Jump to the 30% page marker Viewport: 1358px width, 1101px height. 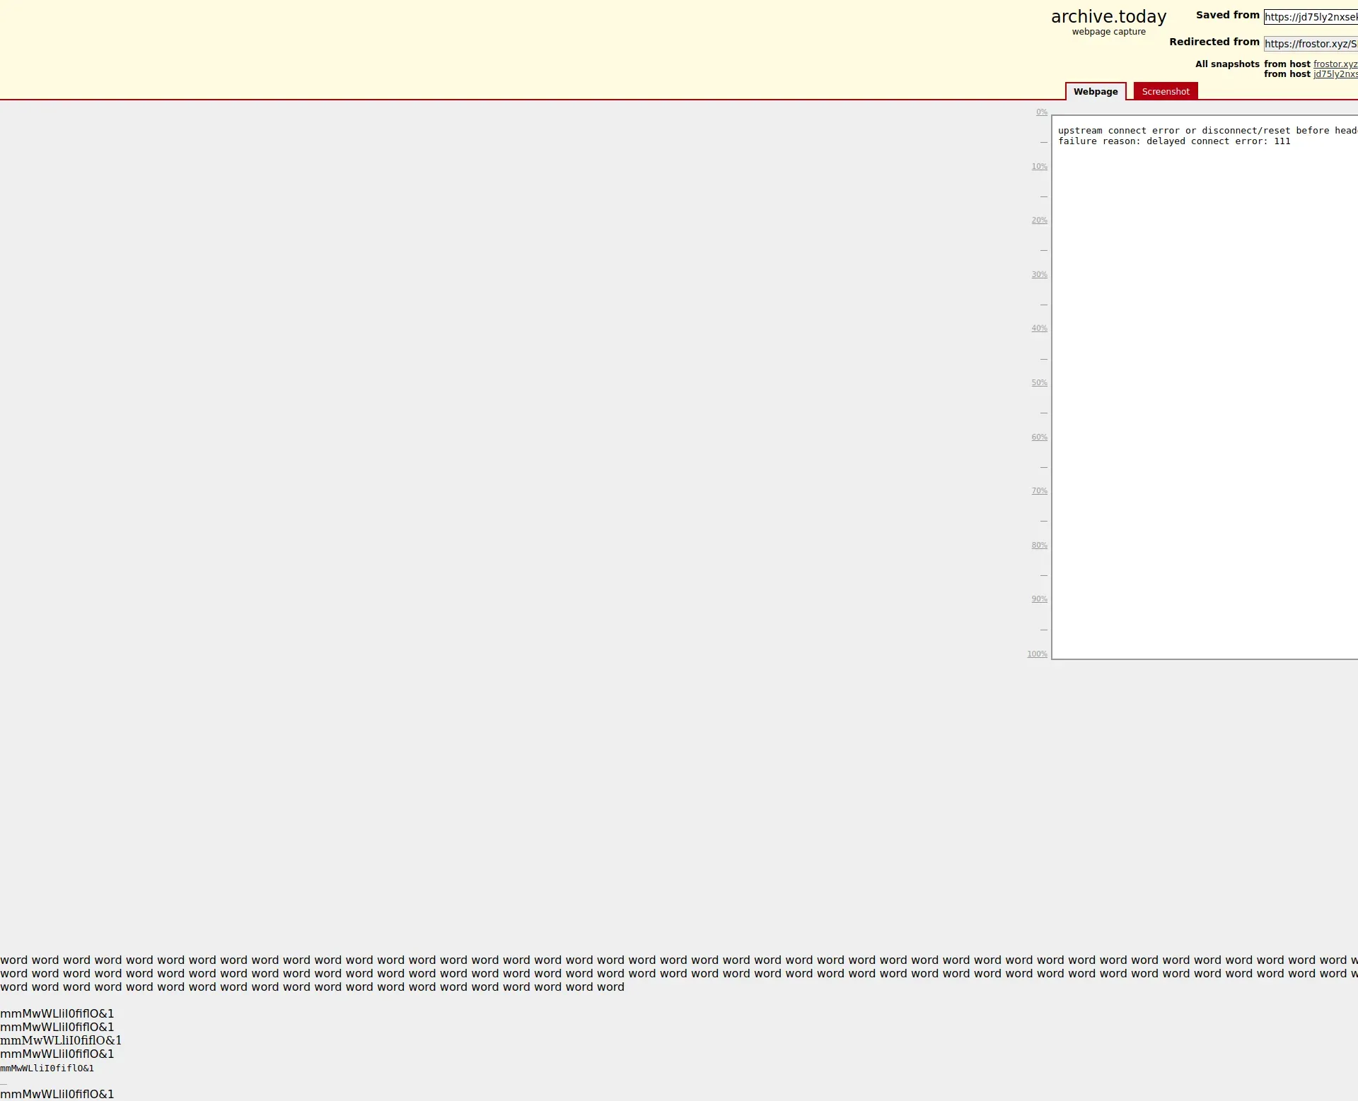1039,275
